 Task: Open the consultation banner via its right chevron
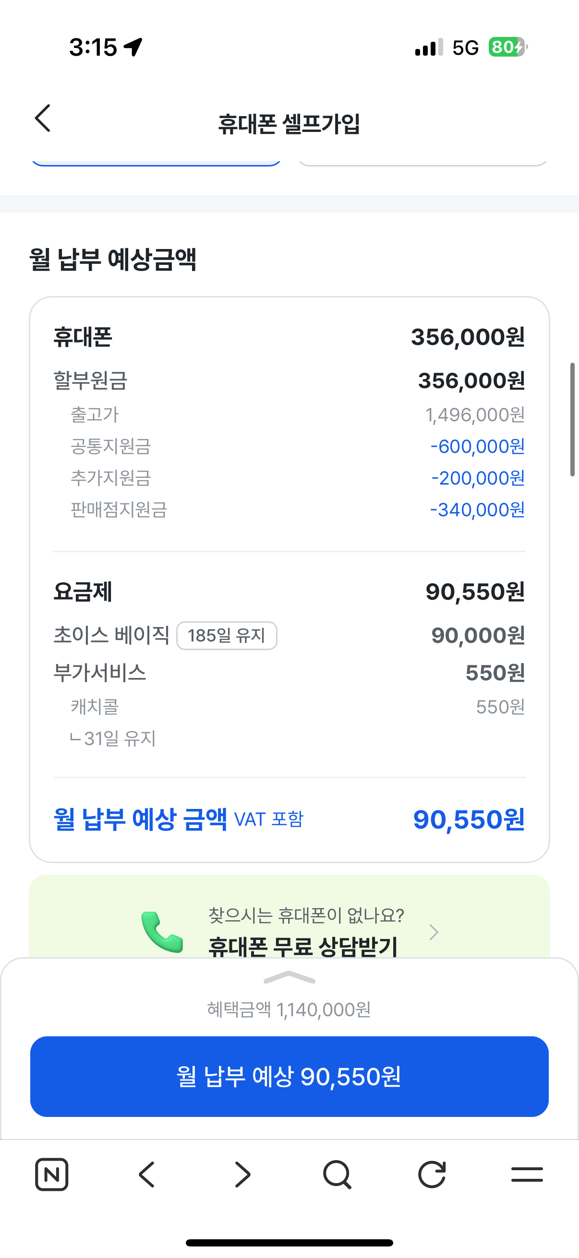pyautogui.click(x=434, y=932)
